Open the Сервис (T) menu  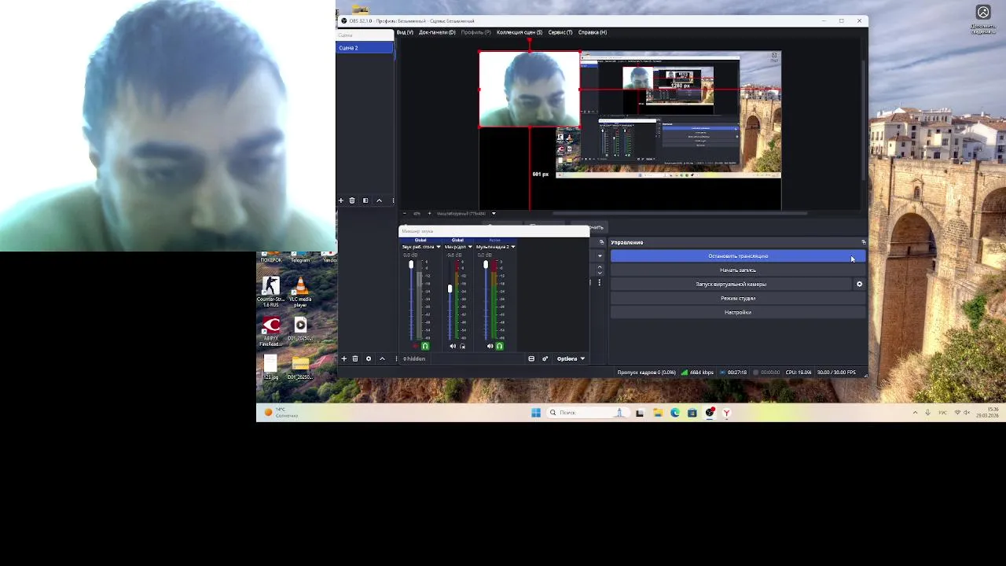(560, 32)
